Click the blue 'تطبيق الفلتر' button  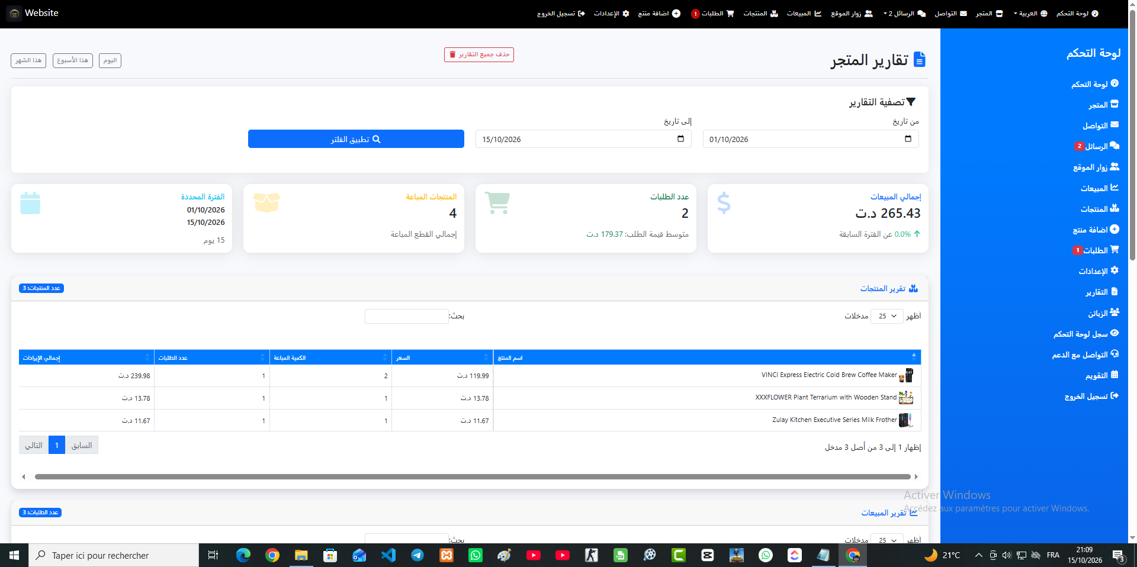tap(356, 139)
